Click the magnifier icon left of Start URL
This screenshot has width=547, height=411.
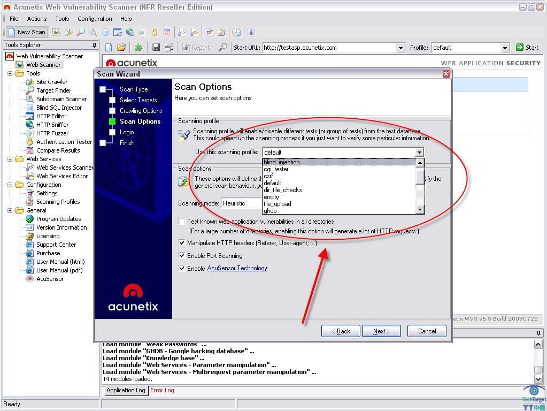tap(222, 47)
